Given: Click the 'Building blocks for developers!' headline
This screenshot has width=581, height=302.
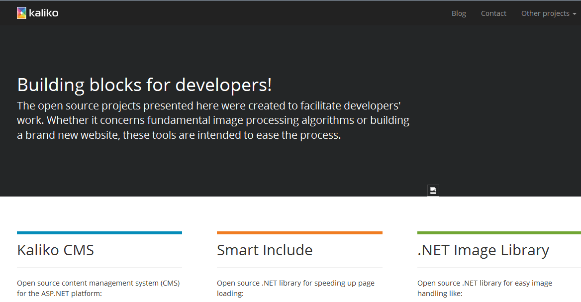Looking at the screenshot, I should (x=145, y=85).
